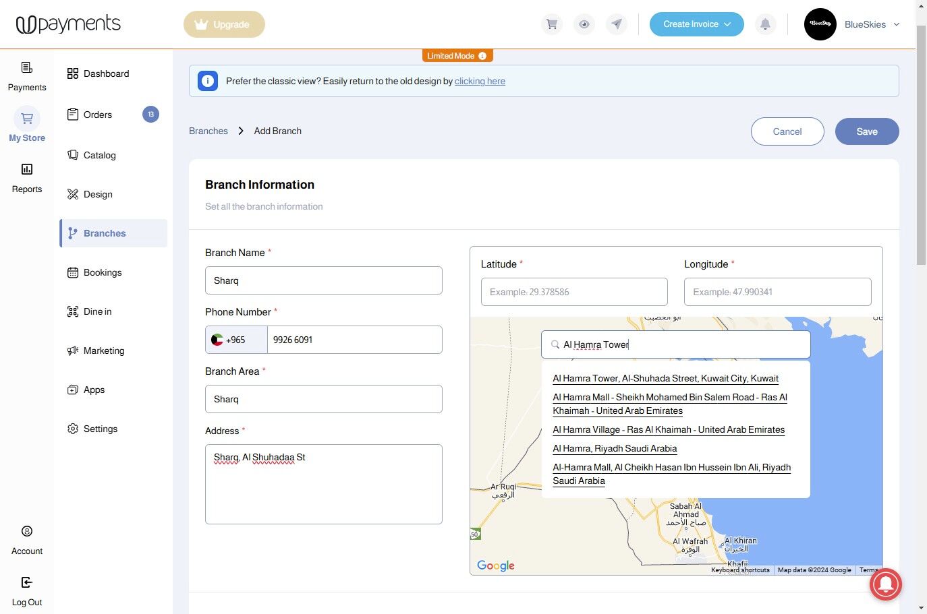Save the new branch
The image size is (927, 614).
[867, 131]
